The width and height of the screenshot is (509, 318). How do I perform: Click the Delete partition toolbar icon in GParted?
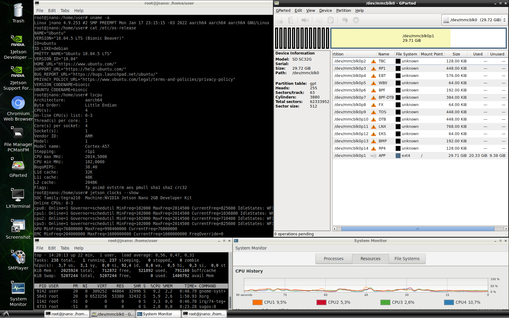point(291,20)
